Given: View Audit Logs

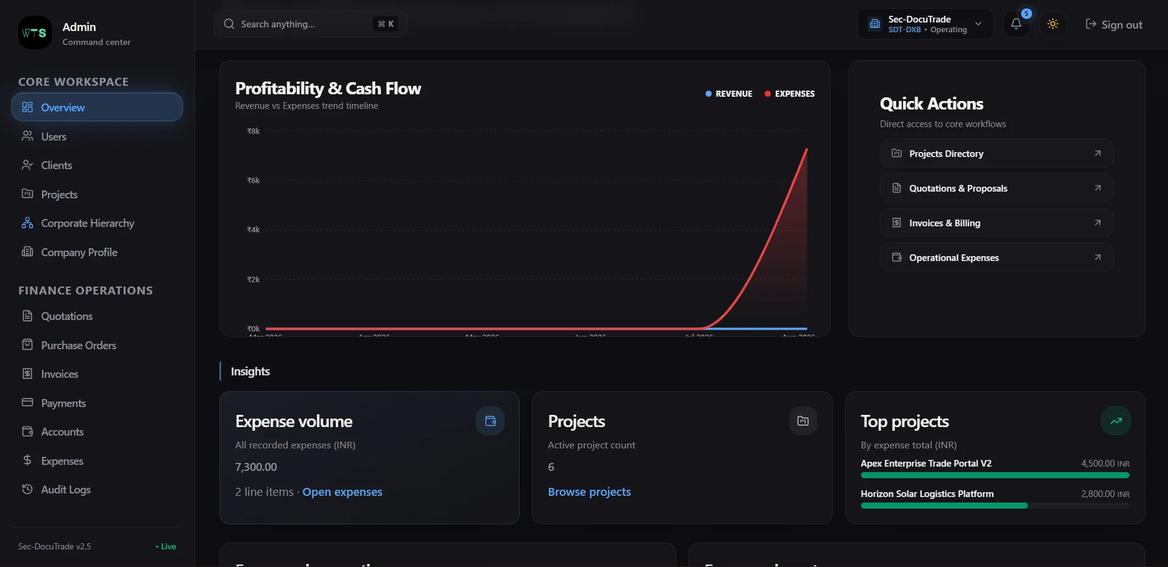Looking at the screenshot, I should click(x=97, y=490).
